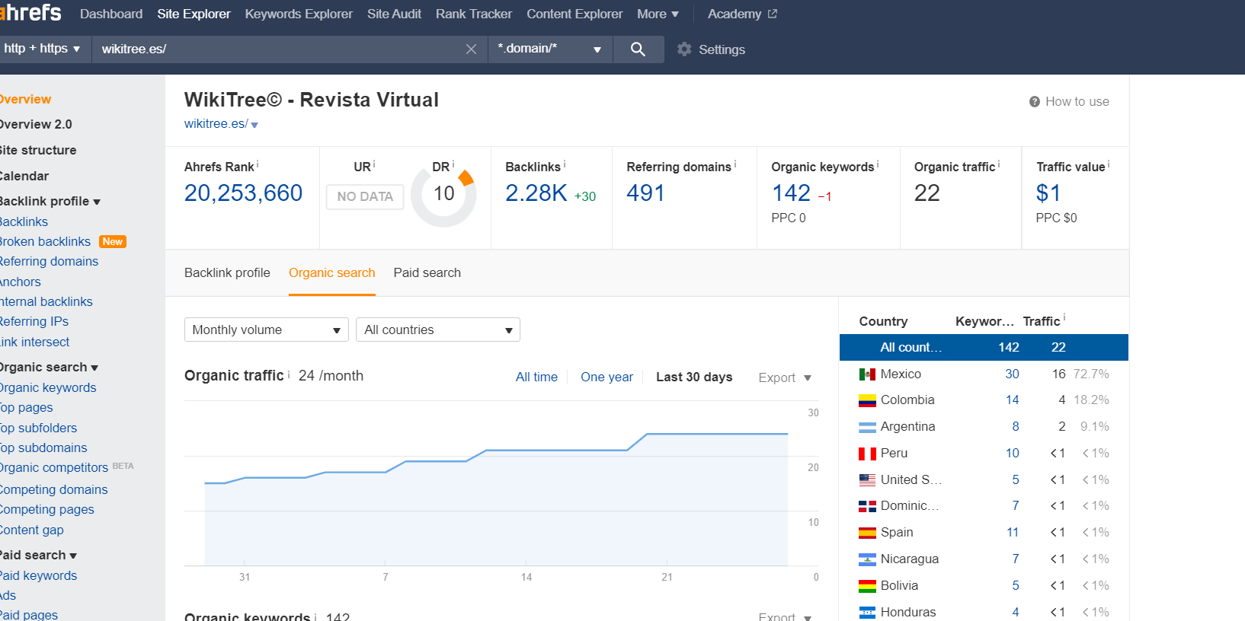Open Rank Tracker in top navigation
The image size is (1245, 621).
474,14
